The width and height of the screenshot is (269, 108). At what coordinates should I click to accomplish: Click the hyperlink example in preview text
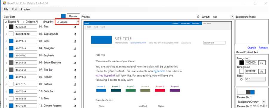click(159, 71)
